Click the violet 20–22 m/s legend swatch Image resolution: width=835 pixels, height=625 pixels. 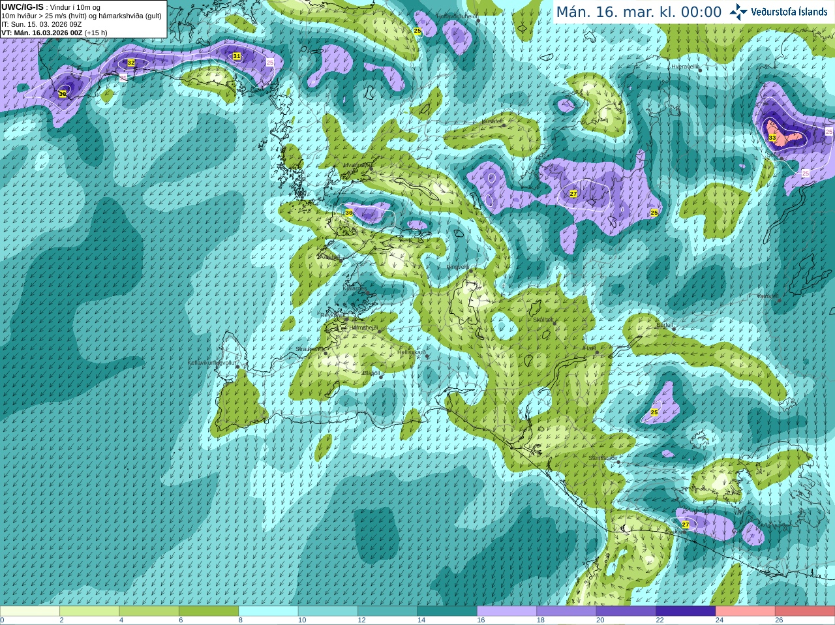pos(626,611)
